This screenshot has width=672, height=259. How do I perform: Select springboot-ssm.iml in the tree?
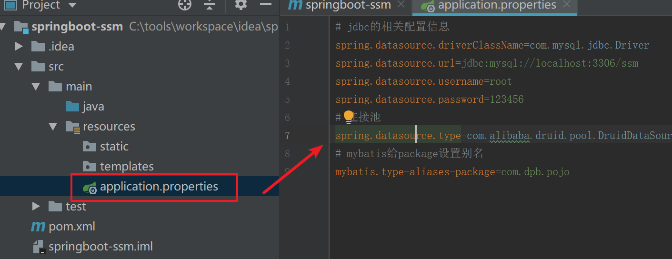(100, 247)
